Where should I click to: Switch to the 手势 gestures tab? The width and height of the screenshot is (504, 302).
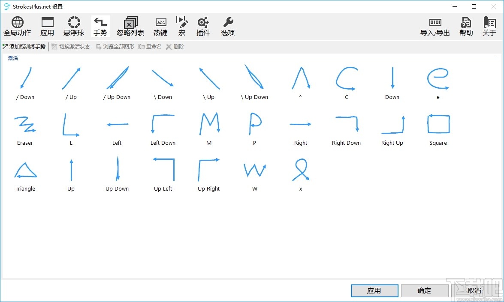click(x=100, y=26)
